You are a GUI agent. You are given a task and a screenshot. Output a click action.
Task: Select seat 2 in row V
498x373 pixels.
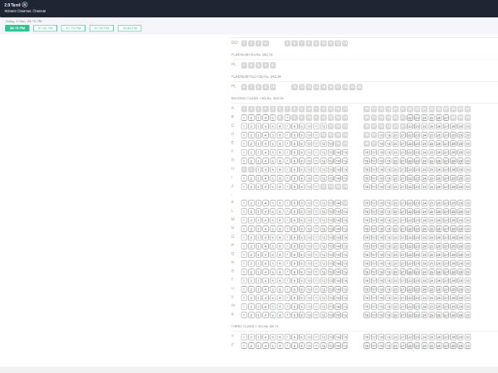[x=251, y=298]
